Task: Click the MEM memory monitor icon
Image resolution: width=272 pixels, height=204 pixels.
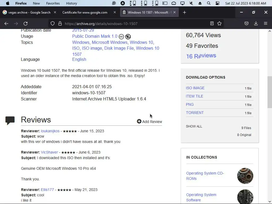Action: coord(133,3)
